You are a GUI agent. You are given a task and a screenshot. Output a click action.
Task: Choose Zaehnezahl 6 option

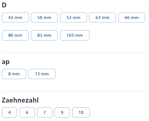point(27,112)
